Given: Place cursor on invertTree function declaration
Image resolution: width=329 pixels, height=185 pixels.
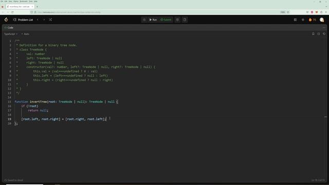Looking at the screenshot, I should tap(66, 102).
